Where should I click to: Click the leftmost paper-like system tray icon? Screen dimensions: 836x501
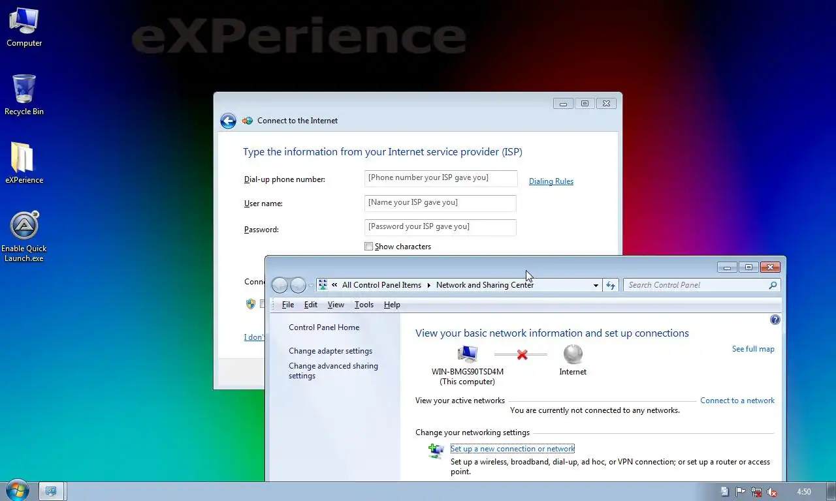pos(725,492)
